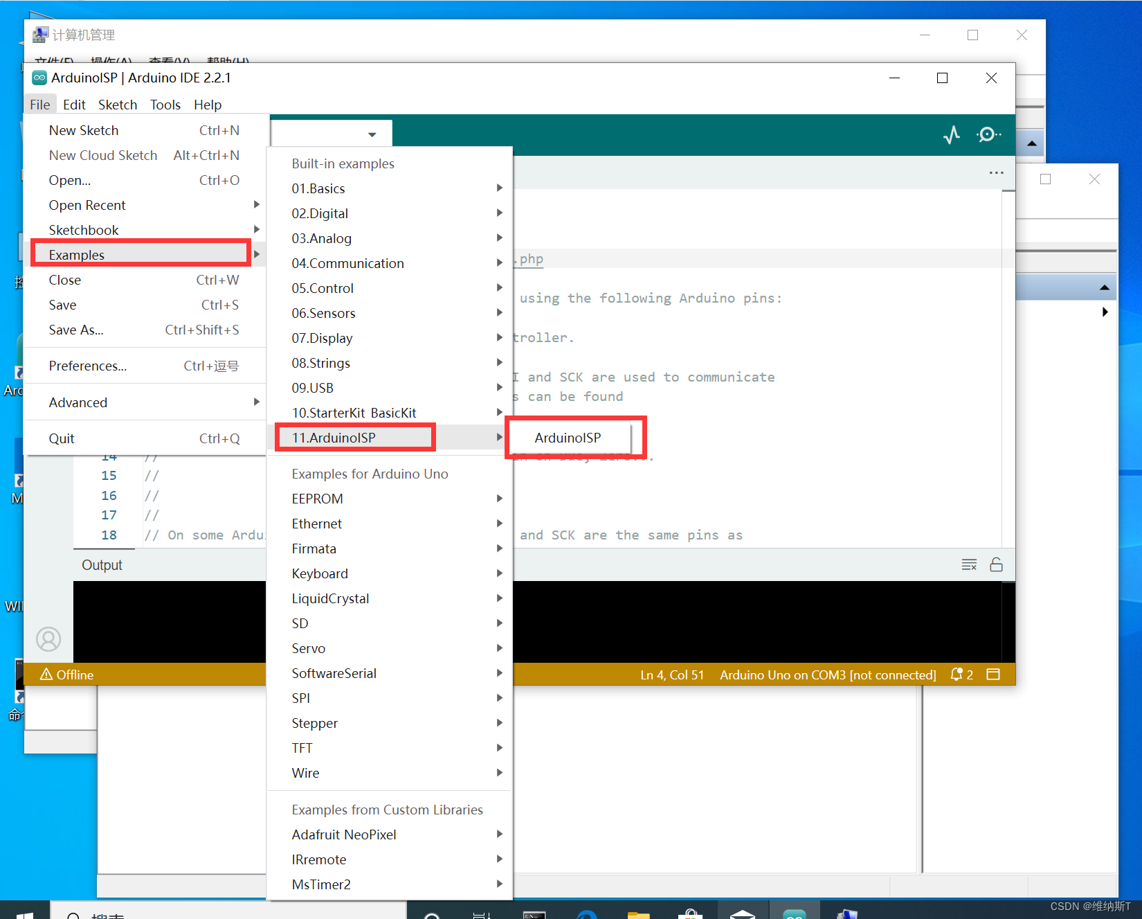This screenshot has width=1142, height=919.
Task: Expand the MsTimer2 custom examples
Action: tap(390, 884)
